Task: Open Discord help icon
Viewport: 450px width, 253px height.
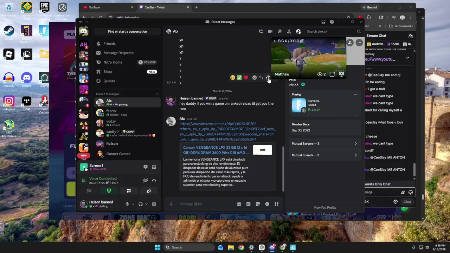Action: tap(332, 22)
